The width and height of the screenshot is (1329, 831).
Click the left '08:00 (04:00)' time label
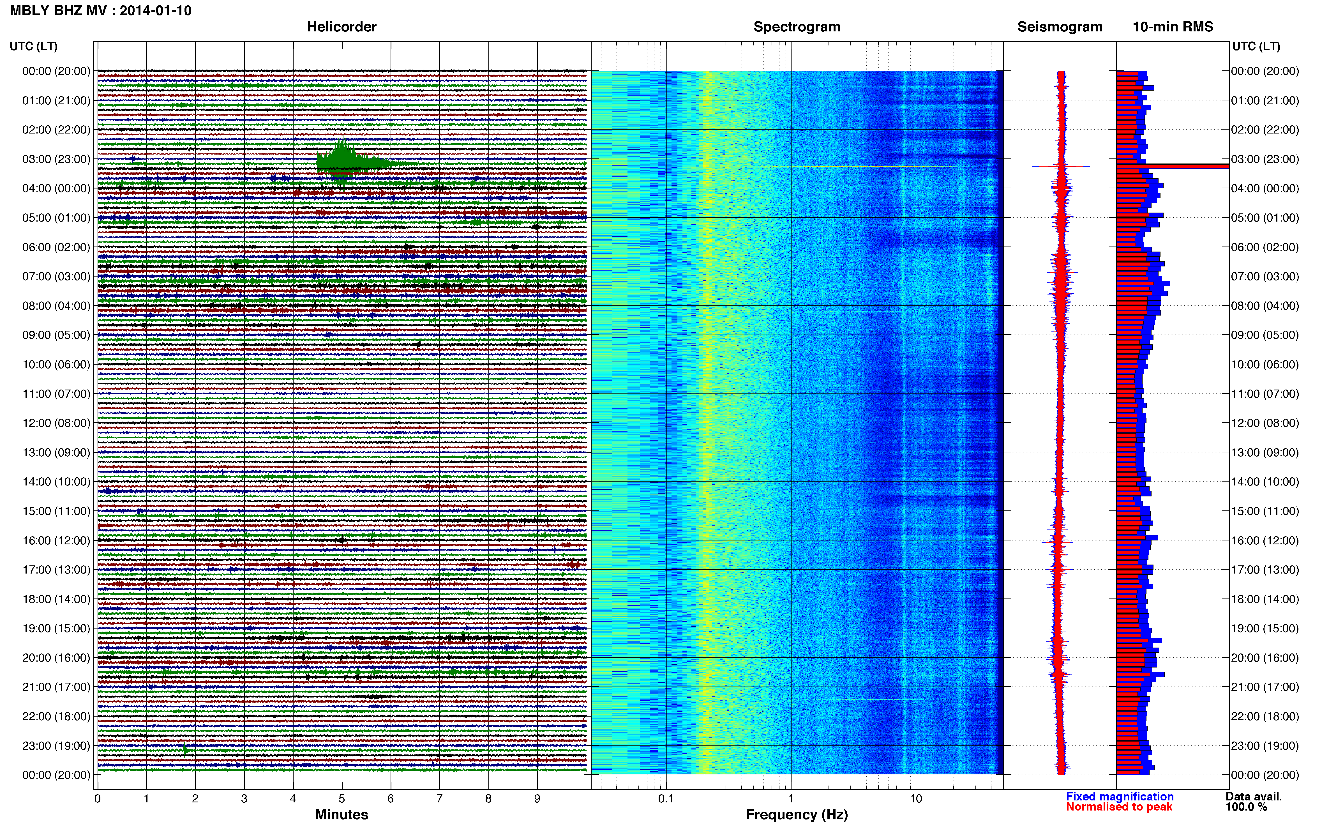[56, 306]
